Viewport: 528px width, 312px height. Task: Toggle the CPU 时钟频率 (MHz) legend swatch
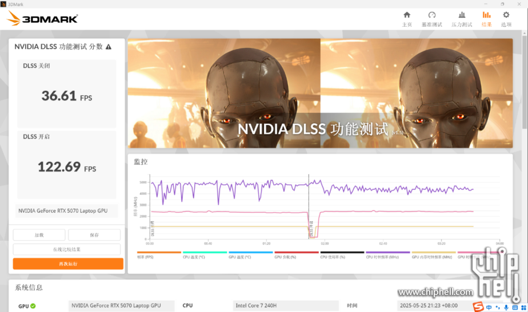pos(388,252)
